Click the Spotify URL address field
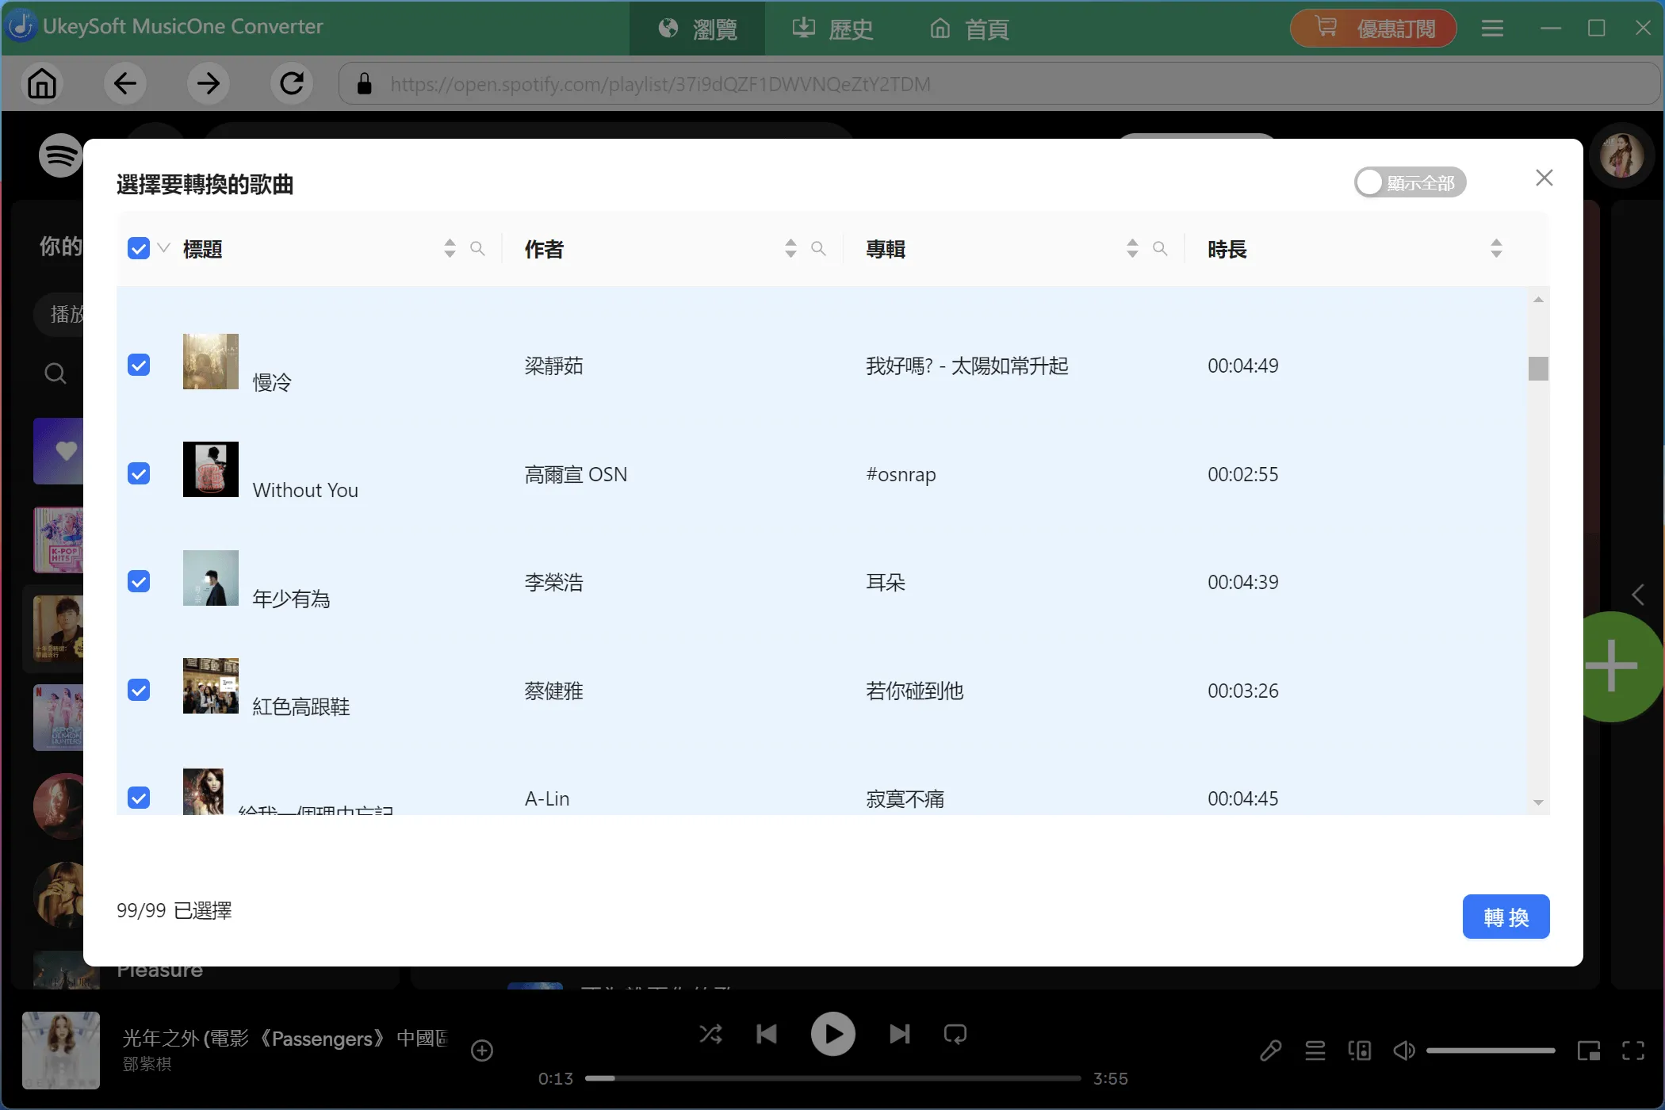Image resolution: width=1665 pixels, height=1110 pixels. click(x=999, y=84)
